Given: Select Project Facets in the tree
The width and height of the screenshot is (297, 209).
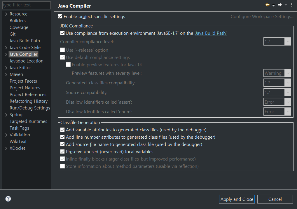Looking at the screenshot, I should click(x=23, y=81).
